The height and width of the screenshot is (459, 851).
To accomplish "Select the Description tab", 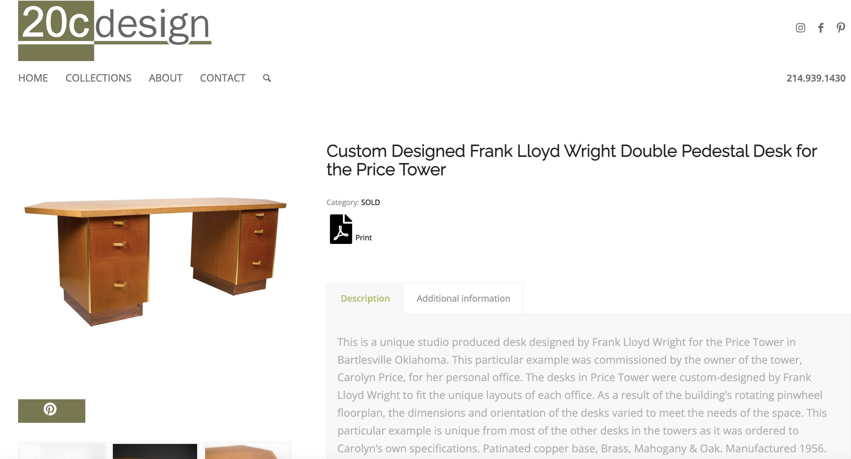I will coord(365,298).
